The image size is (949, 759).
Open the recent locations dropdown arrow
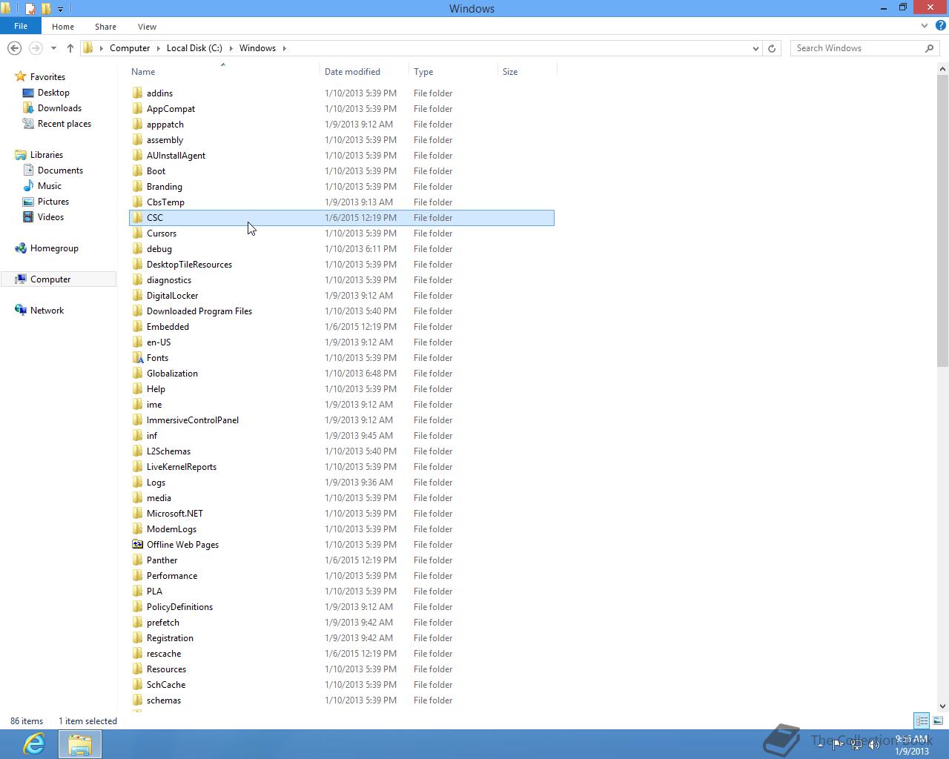pyautogui.click(x=53, y=48)
